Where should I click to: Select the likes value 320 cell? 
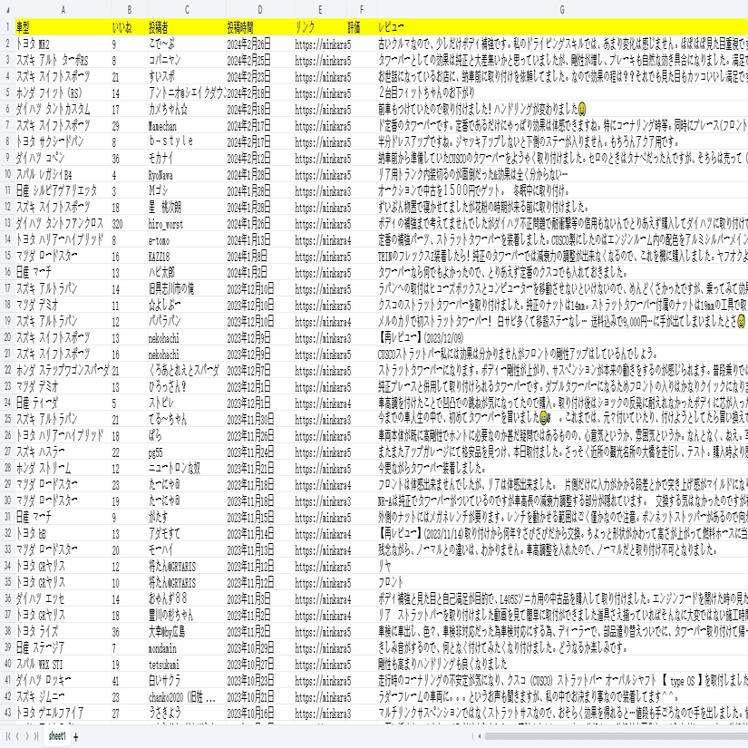[130, 223]
